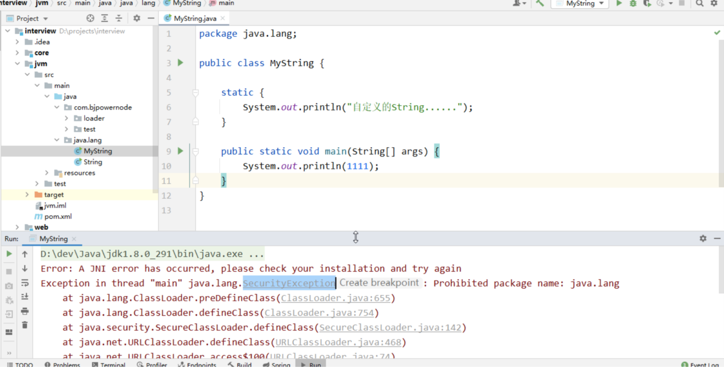Screen dimensions: 724x371
Task: Click Create breakpoint in console
Action: click(x=379, y=283)
